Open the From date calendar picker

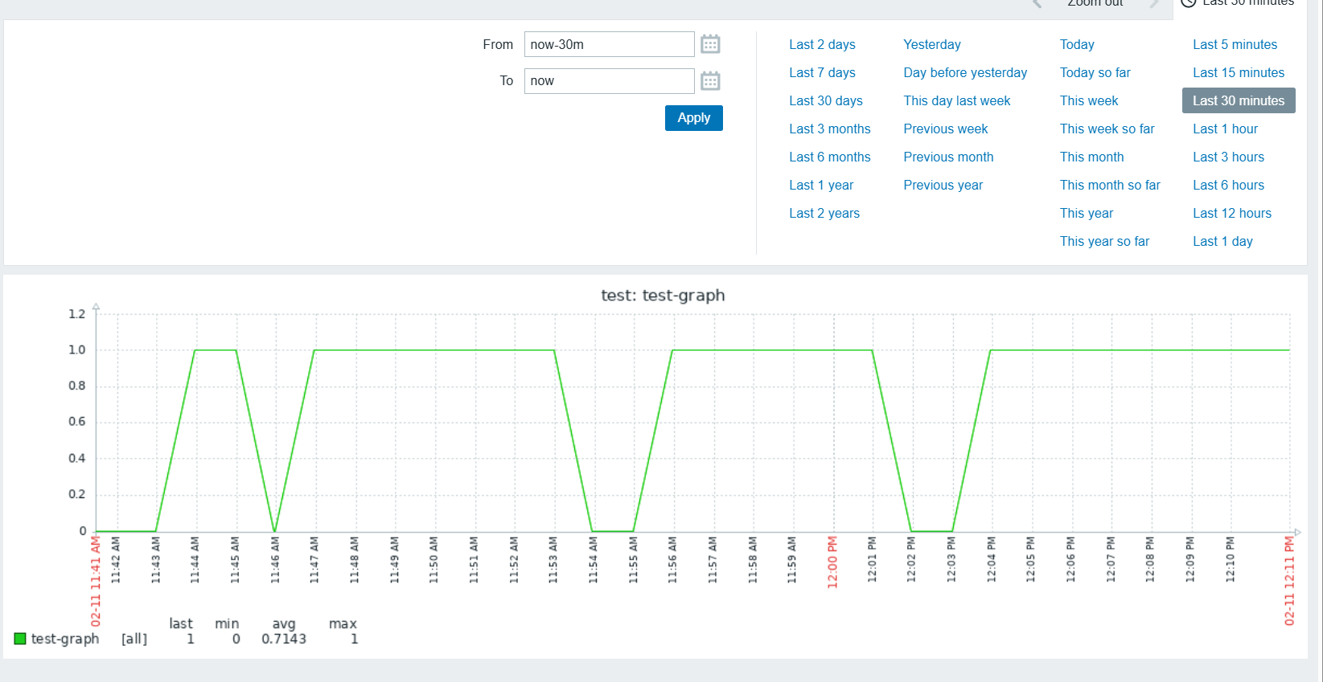click(x=709, y=44)
